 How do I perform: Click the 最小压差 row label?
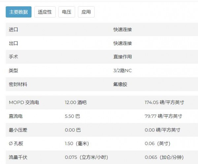tap(18, 130)
